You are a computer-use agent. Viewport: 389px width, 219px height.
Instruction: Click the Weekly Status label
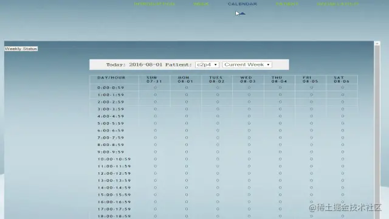pos(21,49)
